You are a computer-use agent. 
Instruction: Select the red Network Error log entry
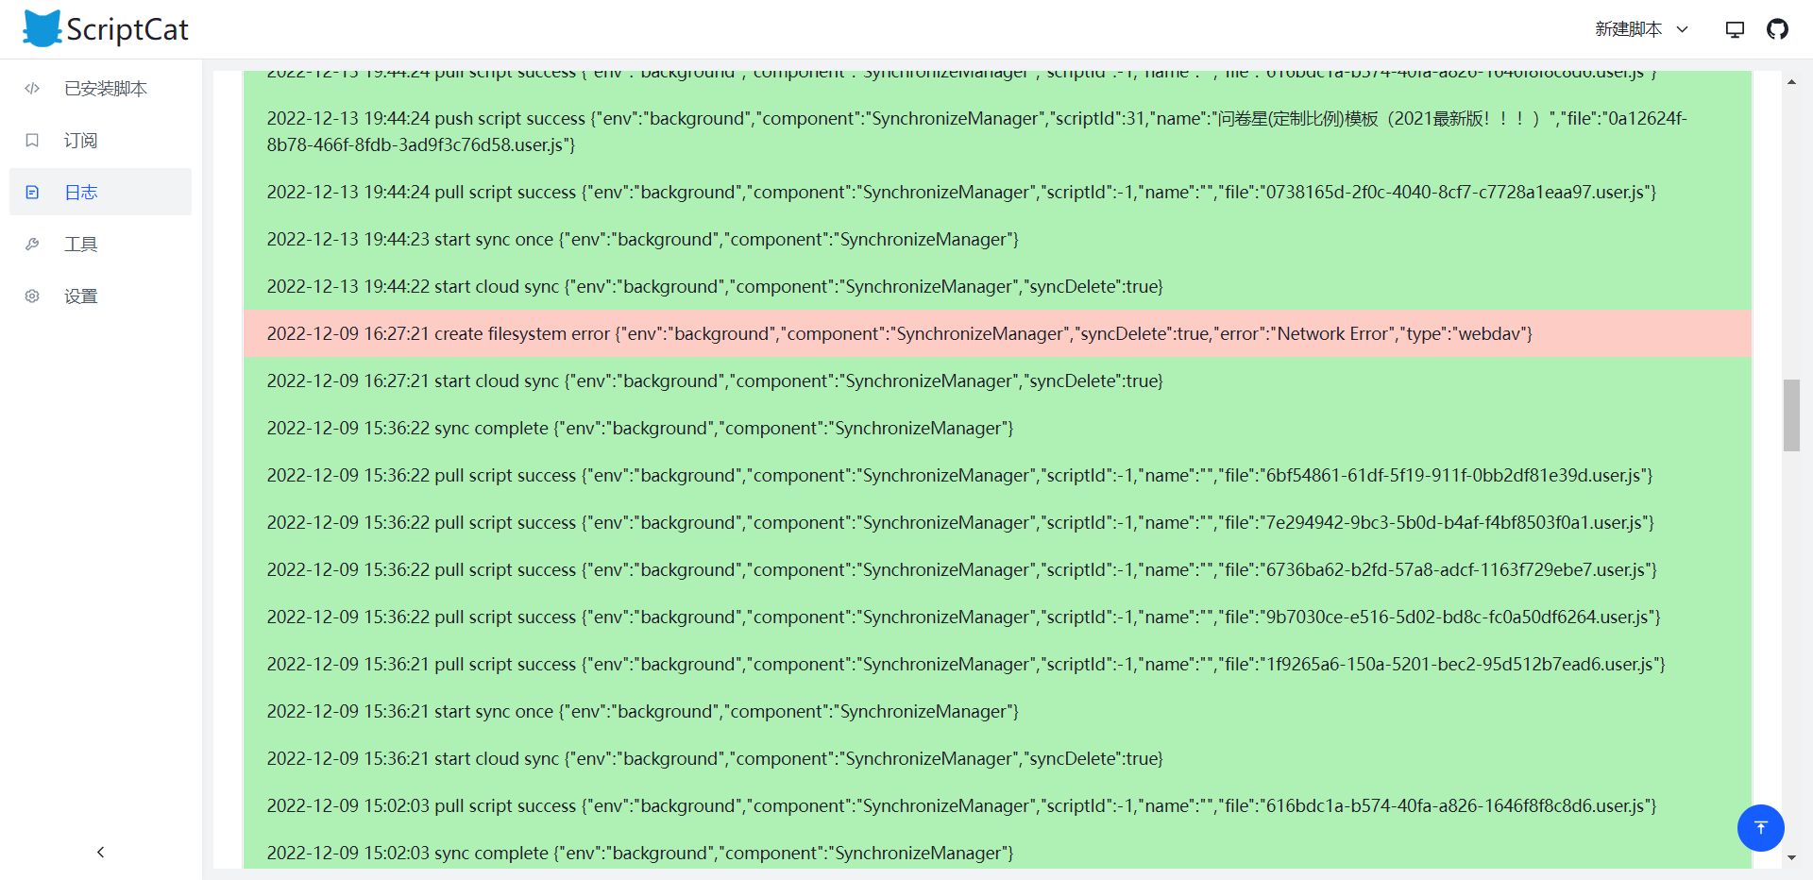tap(897, 333)
